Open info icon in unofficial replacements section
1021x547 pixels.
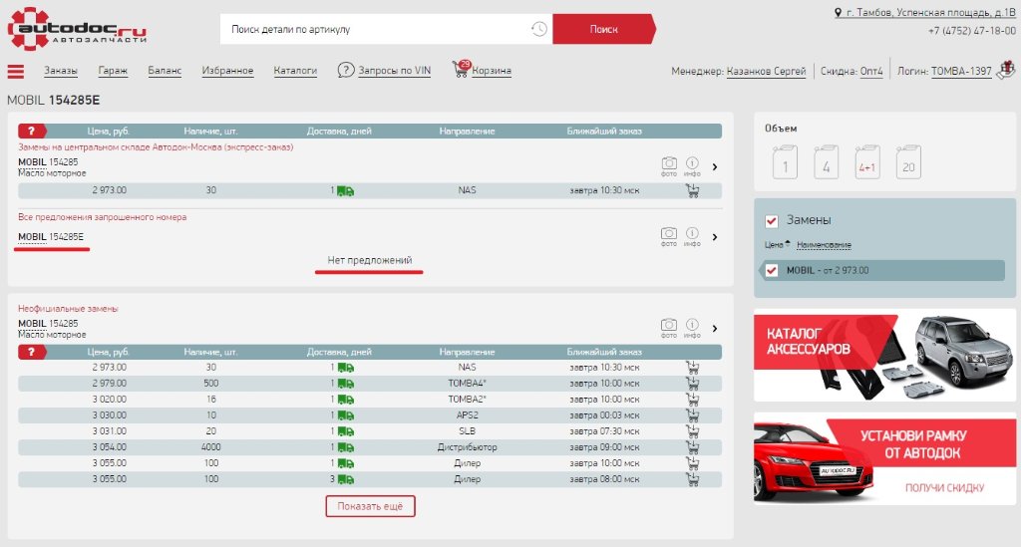point(692,328)
